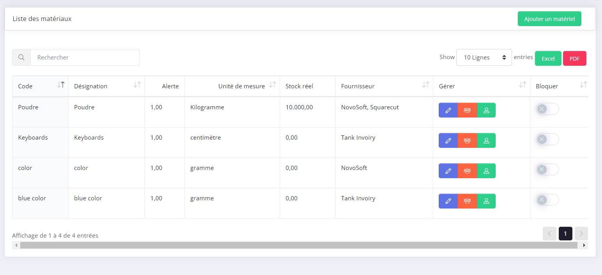Screen dimensions: 602x275
Task: Click the green user icon in Keyboards row
Action: [486, 140]
